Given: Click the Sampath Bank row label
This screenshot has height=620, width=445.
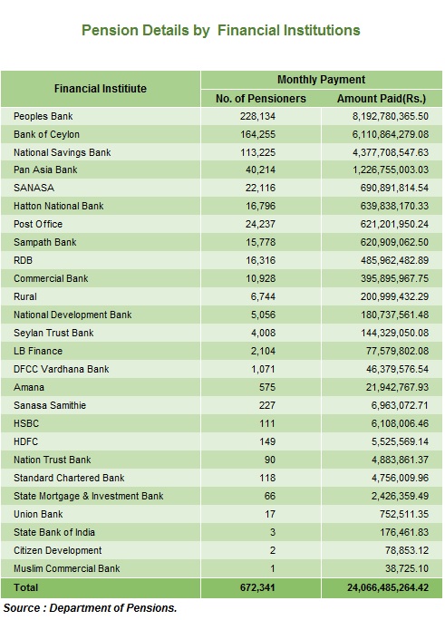Looking at the screenshot, I should pyautogui.click(x=44, y=242).
